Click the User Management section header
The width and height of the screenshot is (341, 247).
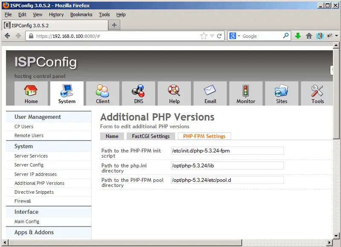click(49, 117)
